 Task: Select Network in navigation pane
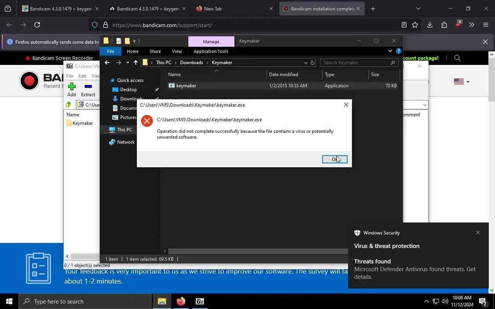[126, 142]
